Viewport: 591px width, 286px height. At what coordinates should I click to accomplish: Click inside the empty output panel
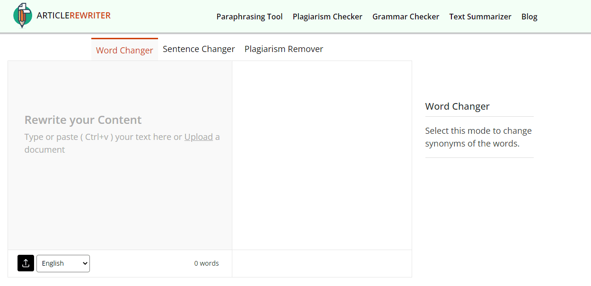point(322,155)
